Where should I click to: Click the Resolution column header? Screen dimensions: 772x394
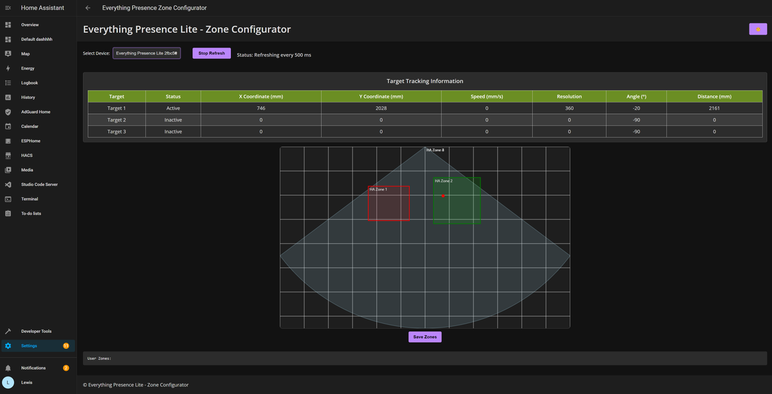click(569, 97)
